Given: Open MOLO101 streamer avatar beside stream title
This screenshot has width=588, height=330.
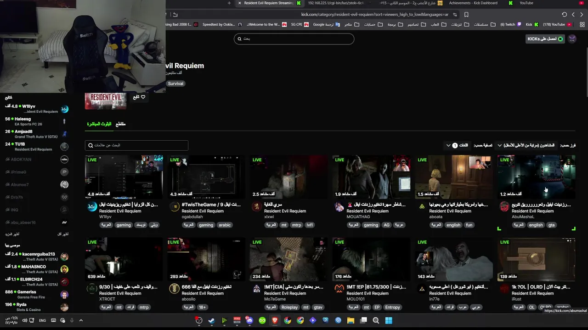Looking at the screenshot, I should [x=339, y=289].
